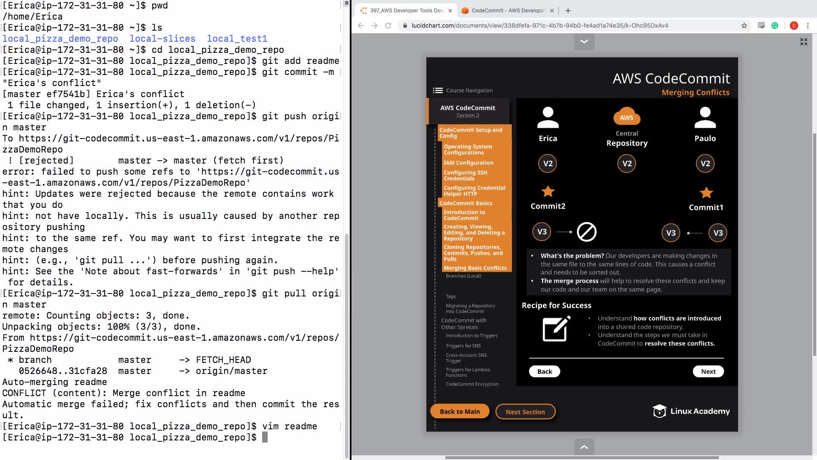Open Chrome's three-dot menu
The width and height of the screenshot is (817, 460).
[x=808, y=26]
